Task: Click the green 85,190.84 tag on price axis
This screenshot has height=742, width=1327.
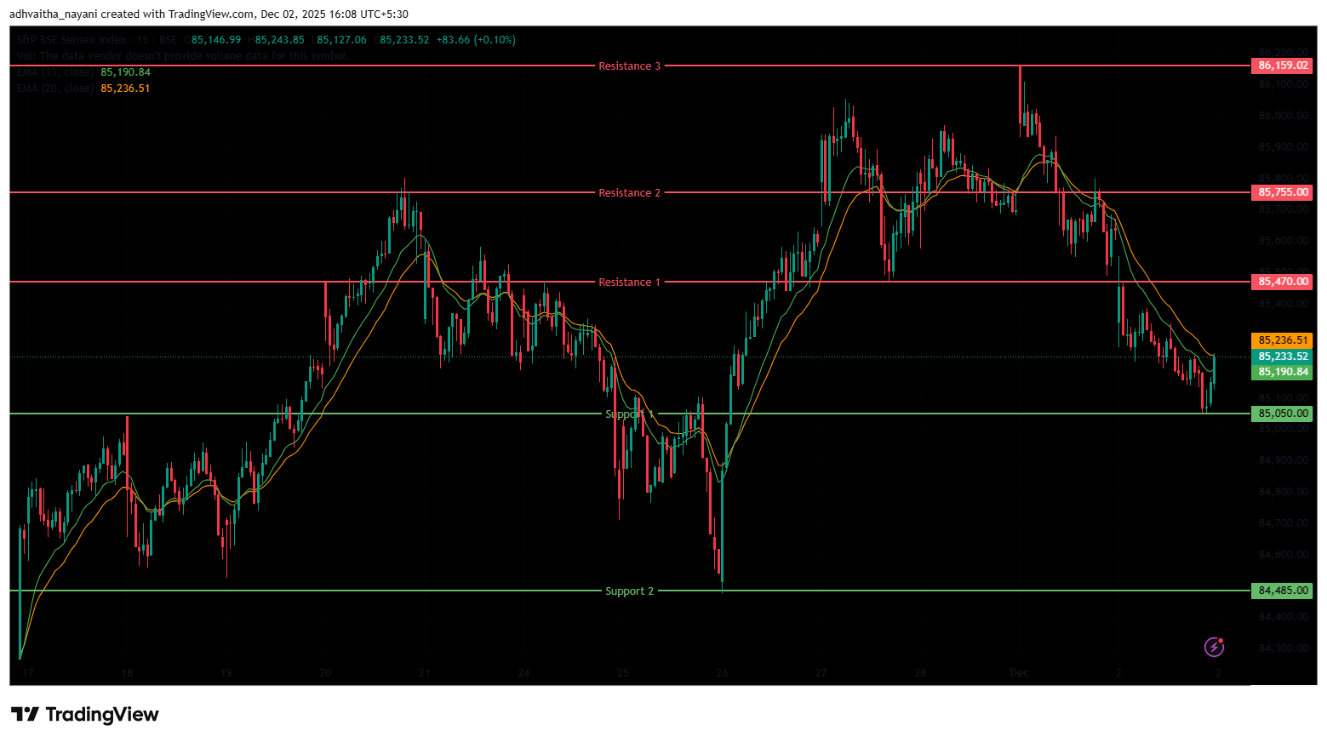Action: [1282, 372]
